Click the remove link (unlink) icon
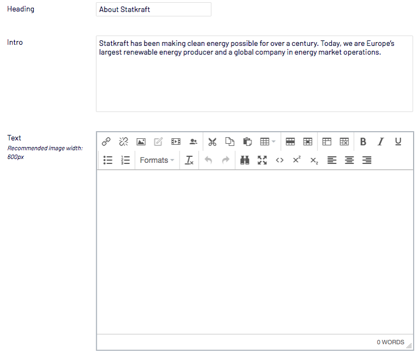Image resolution: width=418 pixels, height=353 pixels. coord(123,142)
